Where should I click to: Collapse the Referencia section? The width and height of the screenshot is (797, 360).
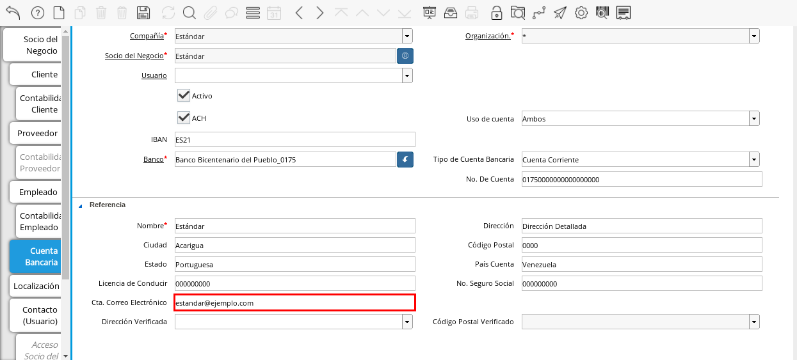coord(81,205)
